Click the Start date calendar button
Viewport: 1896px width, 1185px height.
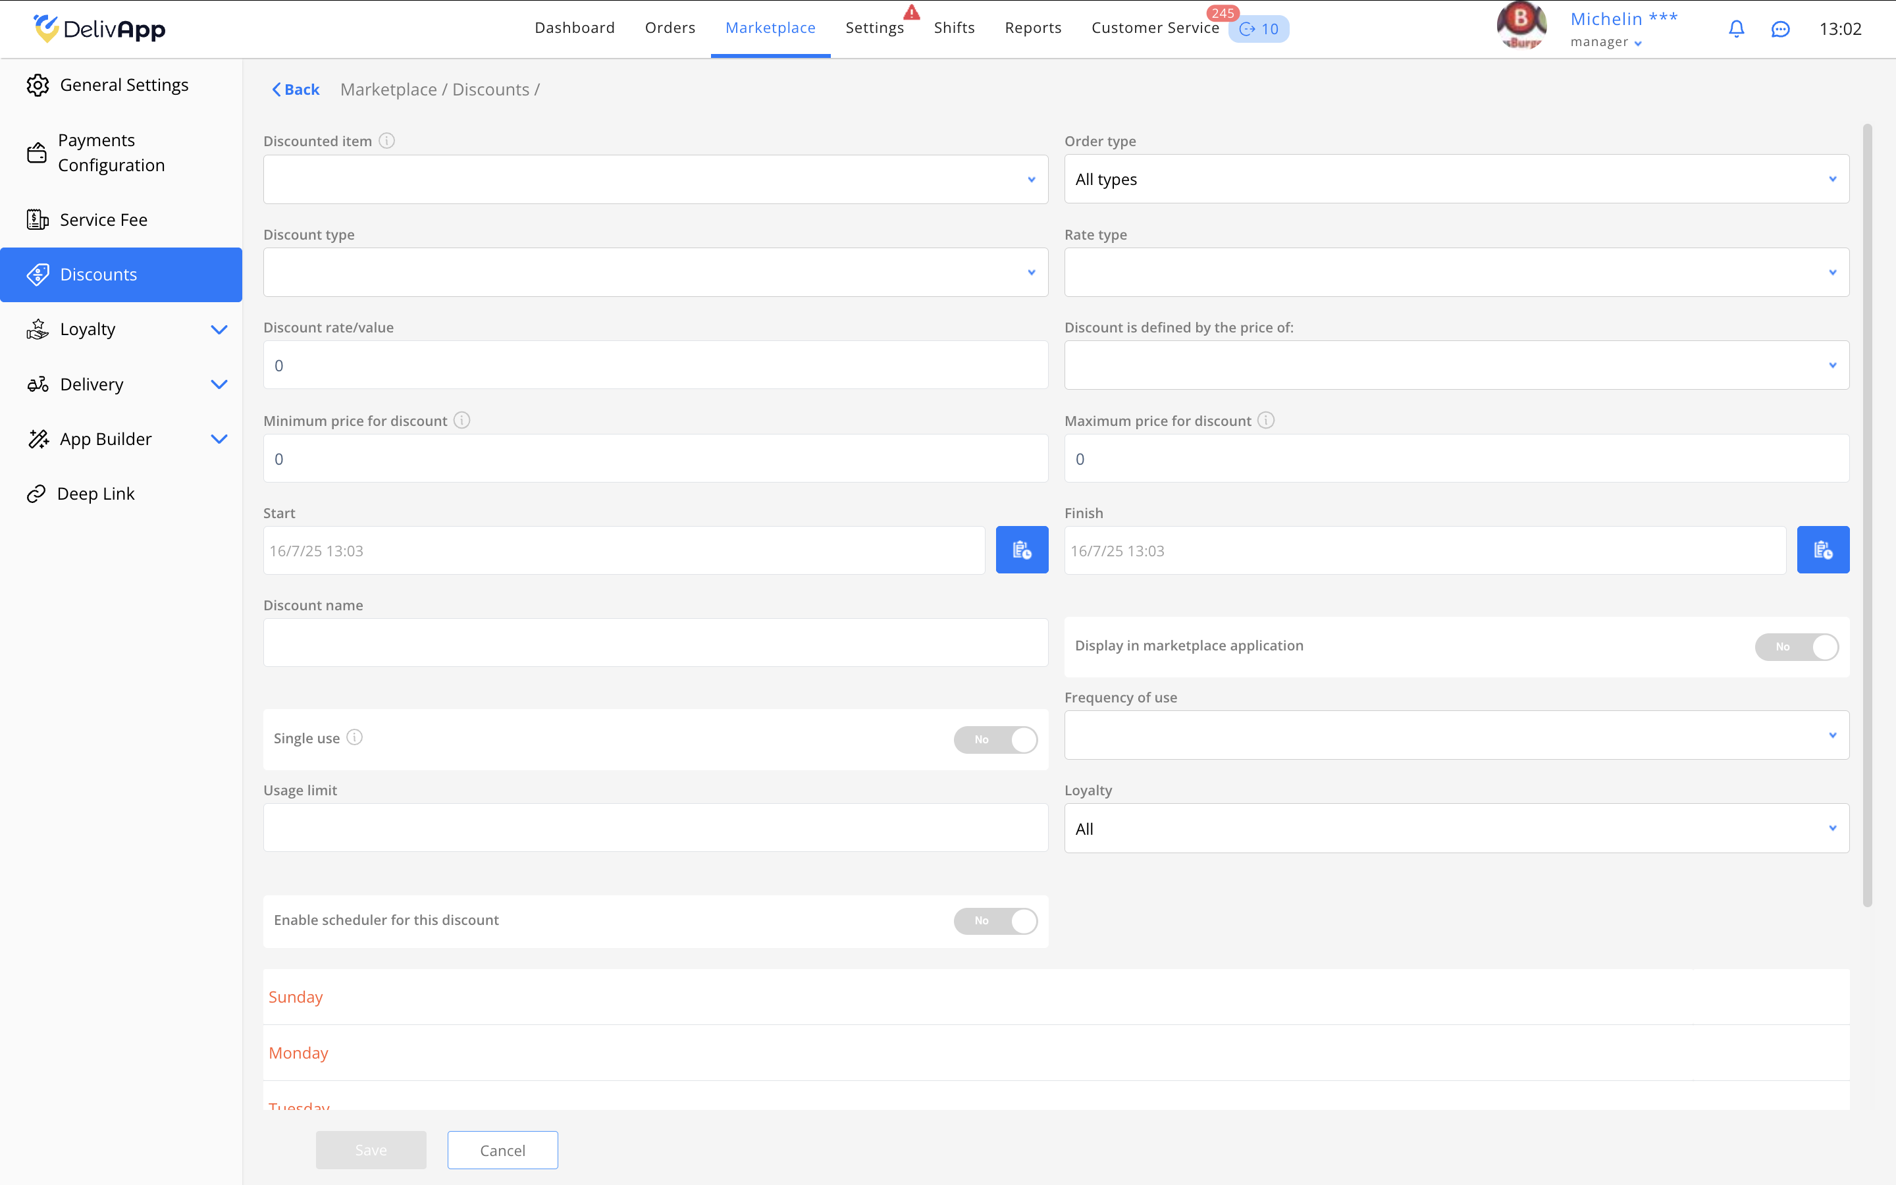(x=1022, y=550)
